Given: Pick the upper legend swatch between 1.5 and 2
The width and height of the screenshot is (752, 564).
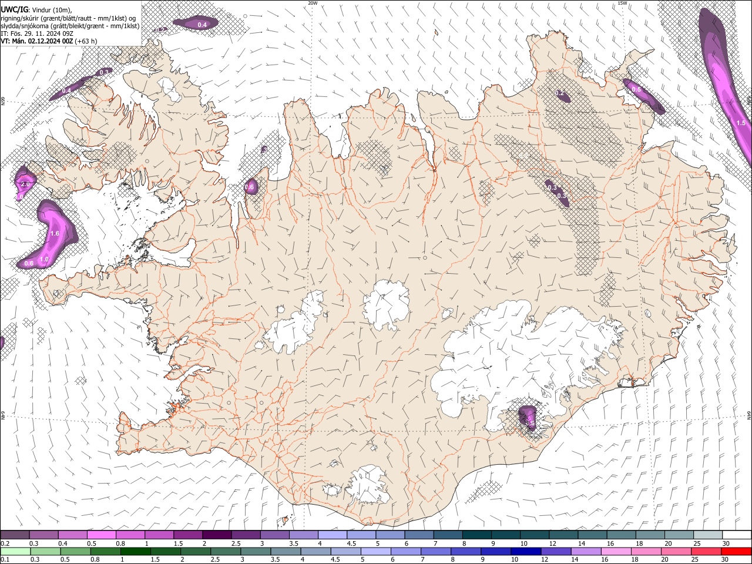Looking at the screenshot, I should 188,535.
